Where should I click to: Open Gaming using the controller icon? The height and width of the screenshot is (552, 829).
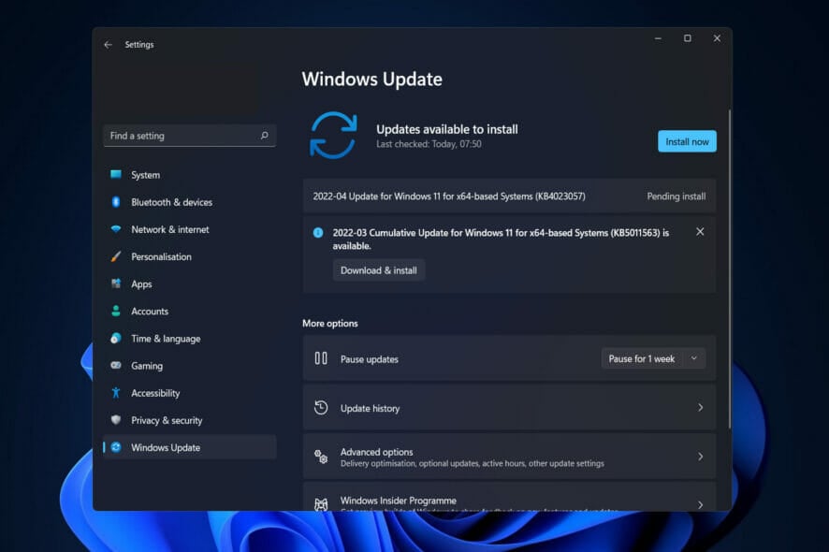pyautogui.click(x=118, y=365)
